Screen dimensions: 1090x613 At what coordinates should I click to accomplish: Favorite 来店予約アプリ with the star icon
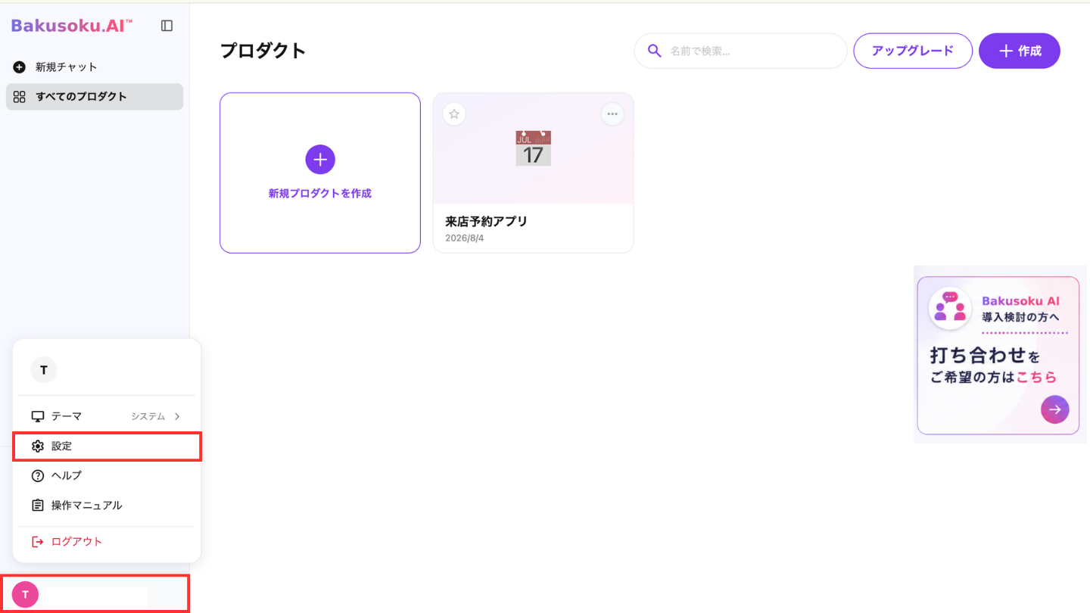(454, 114)
